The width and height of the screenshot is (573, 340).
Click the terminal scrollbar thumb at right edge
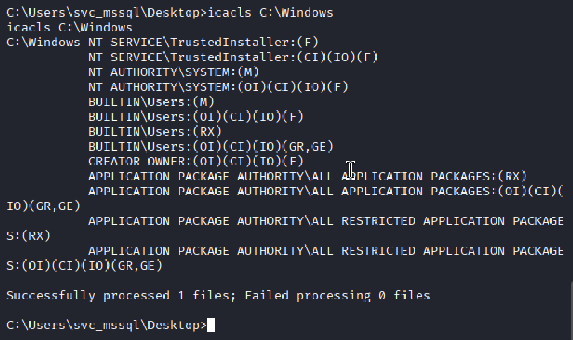click(x=572, y=310)
